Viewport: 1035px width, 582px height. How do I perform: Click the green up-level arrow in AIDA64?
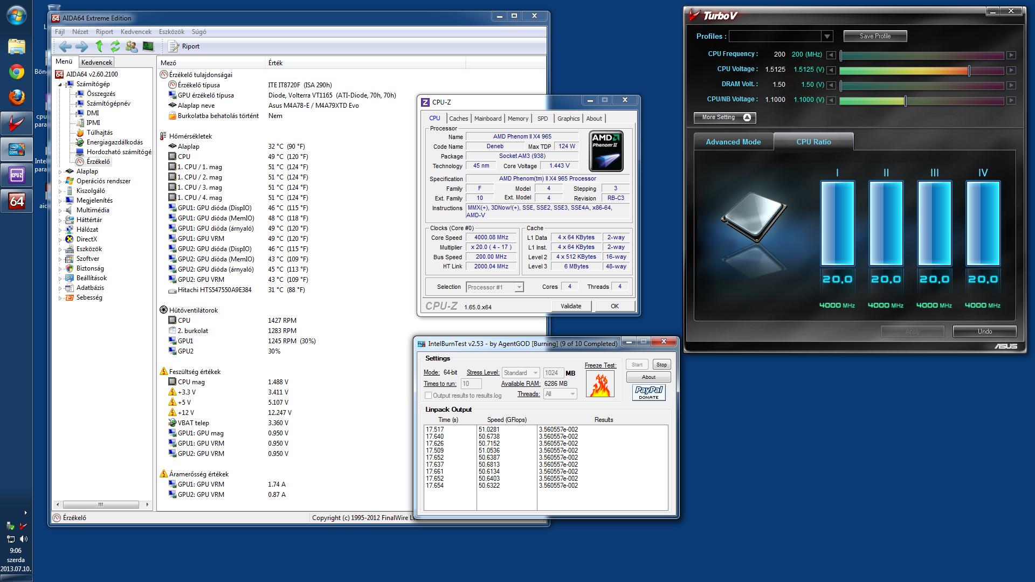(99, 46)
